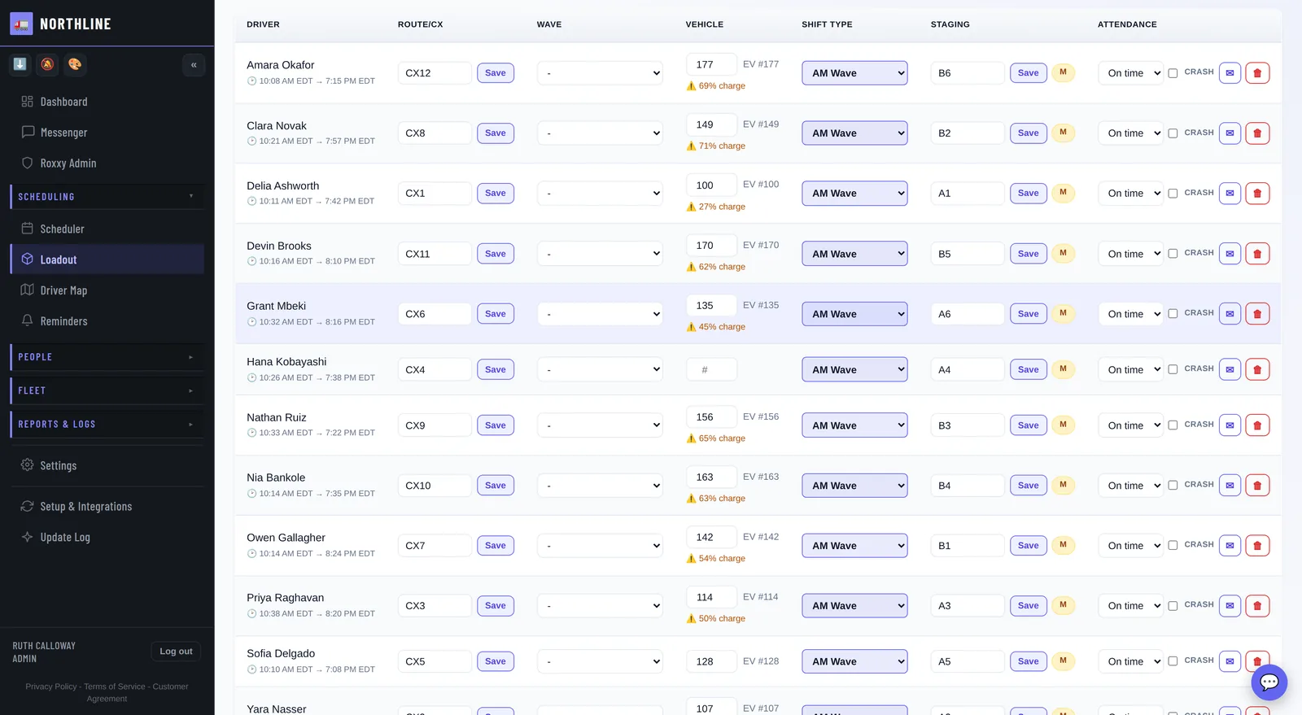Open Messenger from the sidebar
The width and height of the screenshot is (1302, 715).
coord(107,133)
